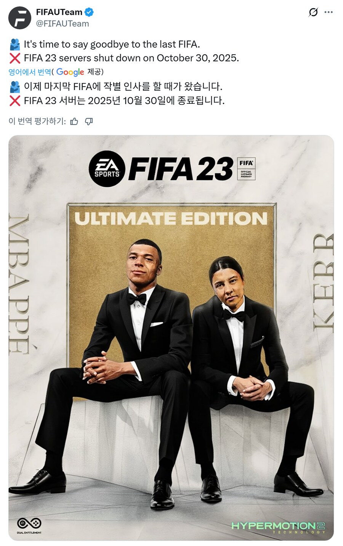
Task: Open the FIFAUTeam profile avatar
Action: [20, 18]
